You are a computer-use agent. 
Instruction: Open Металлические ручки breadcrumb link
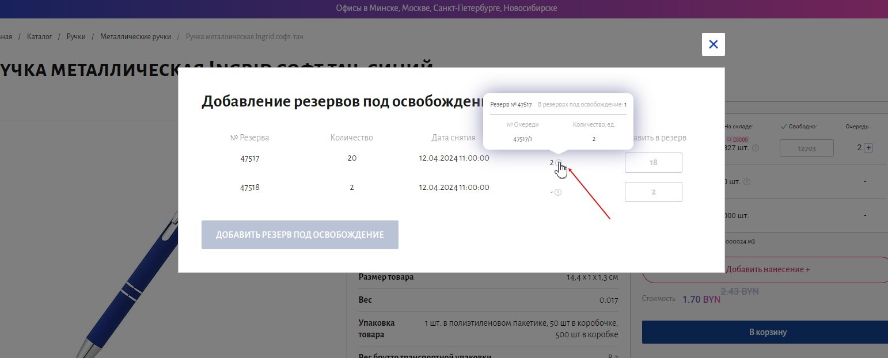tap(135, 36)
